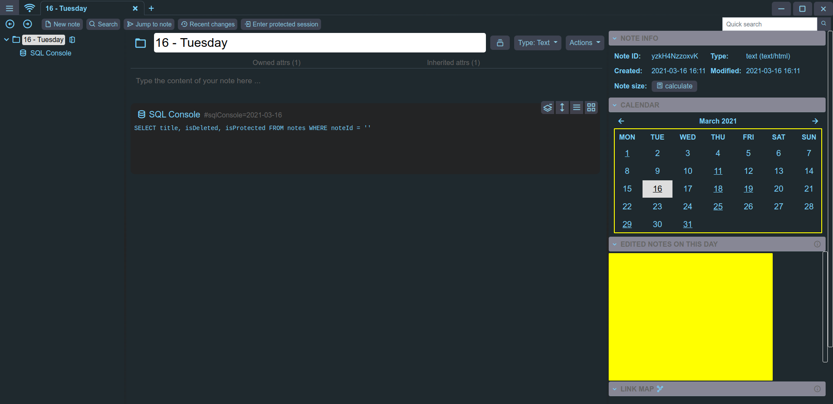Open March 31 in calendar
The height and width of the screenshot is (404, 833).
(688, 225)
